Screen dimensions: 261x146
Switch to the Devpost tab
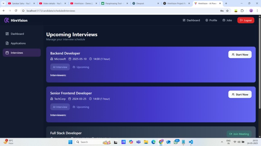coord(146,3)
